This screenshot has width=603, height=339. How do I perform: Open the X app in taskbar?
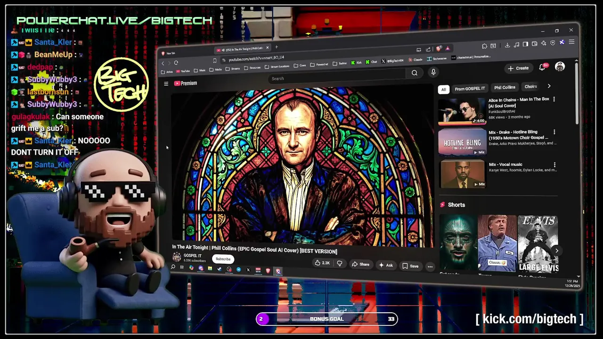click(248, 270)
